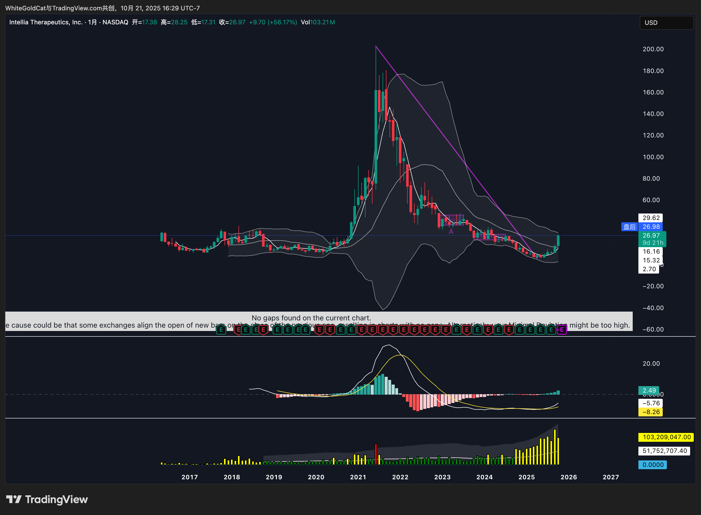Screen dimensions: 701x515
Task: Click the purple "A" annotation on the chart
Action: pyautogui.click(x=451, y=232)
